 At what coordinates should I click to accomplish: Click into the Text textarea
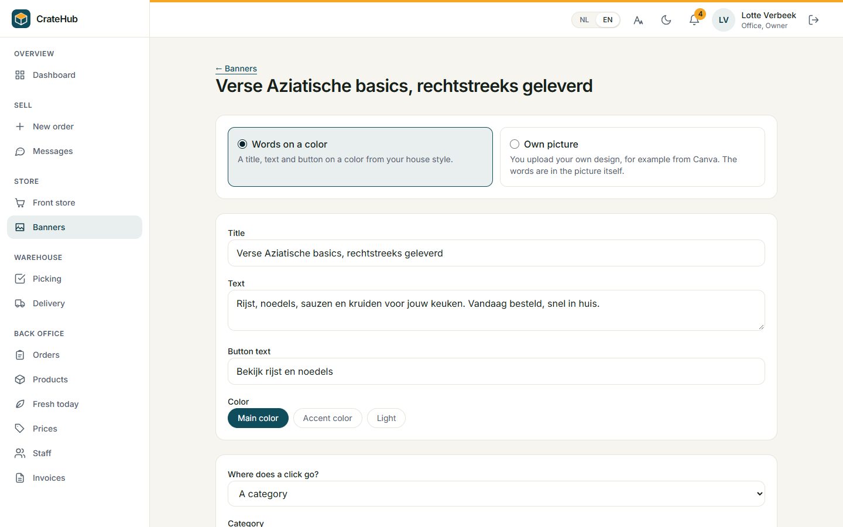pyautogui.click(x=496, y=310)
